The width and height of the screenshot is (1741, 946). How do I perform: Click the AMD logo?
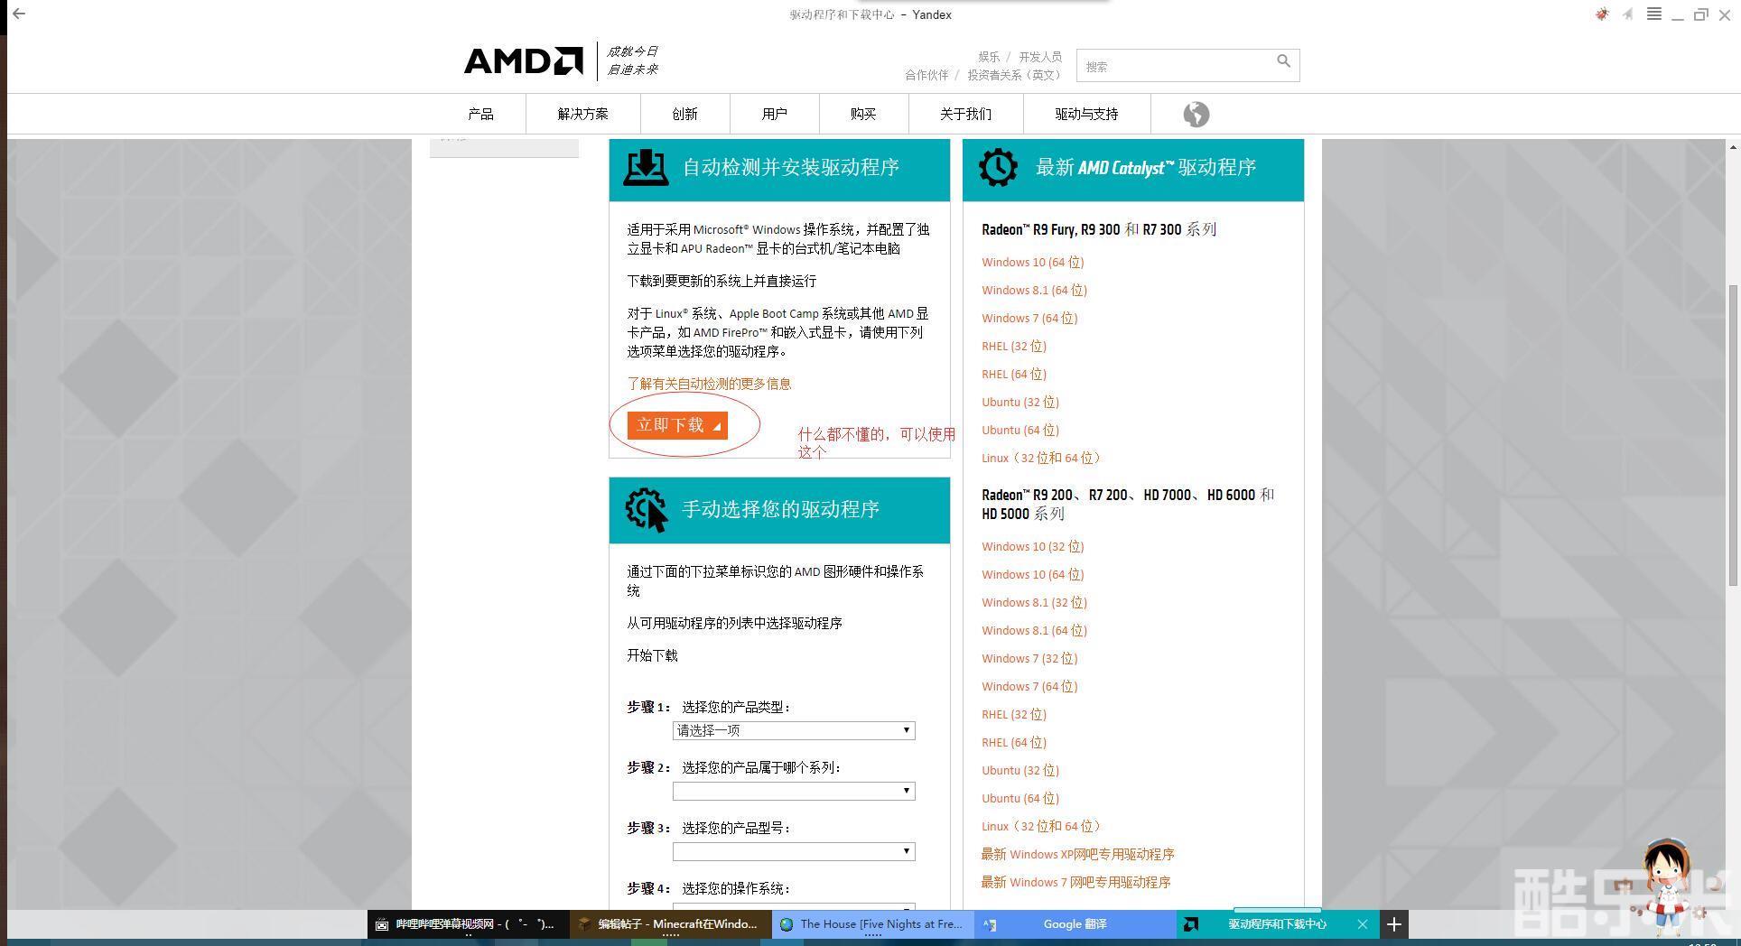(x=524, y=60)
